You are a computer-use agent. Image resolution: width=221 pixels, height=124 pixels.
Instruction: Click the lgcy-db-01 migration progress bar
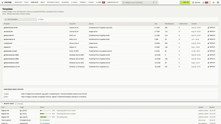(x=45, y=114)
